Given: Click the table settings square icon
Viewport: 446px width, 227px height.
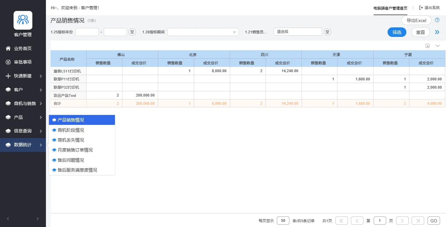Looking at the screenshot, I should (427, 46).
